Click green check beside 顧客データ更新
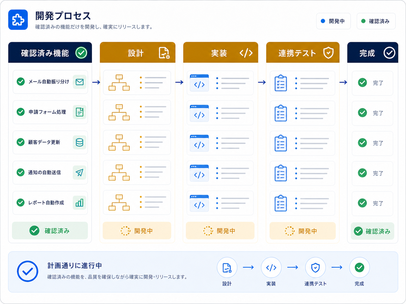 pyautogui.click(x=20, y=142)
